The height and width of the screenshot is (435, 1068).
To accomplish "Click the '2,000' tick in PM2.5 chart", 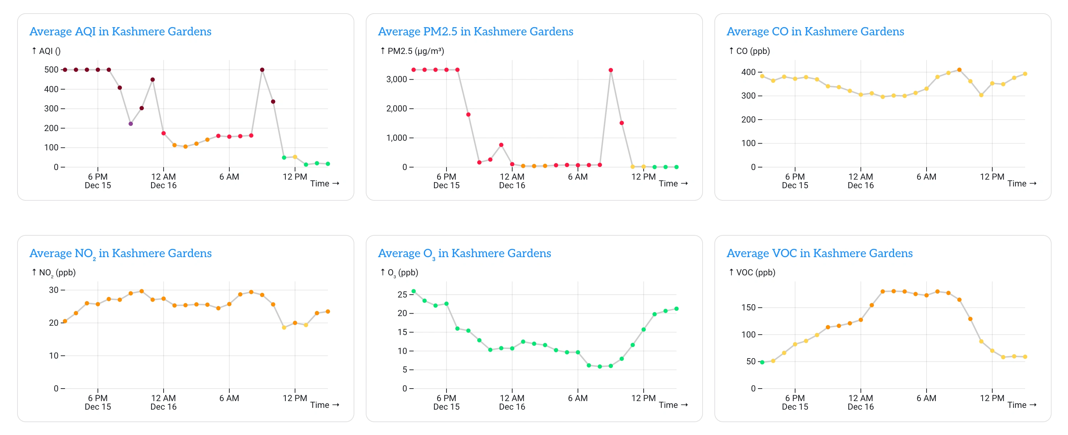I will point(397,109).
